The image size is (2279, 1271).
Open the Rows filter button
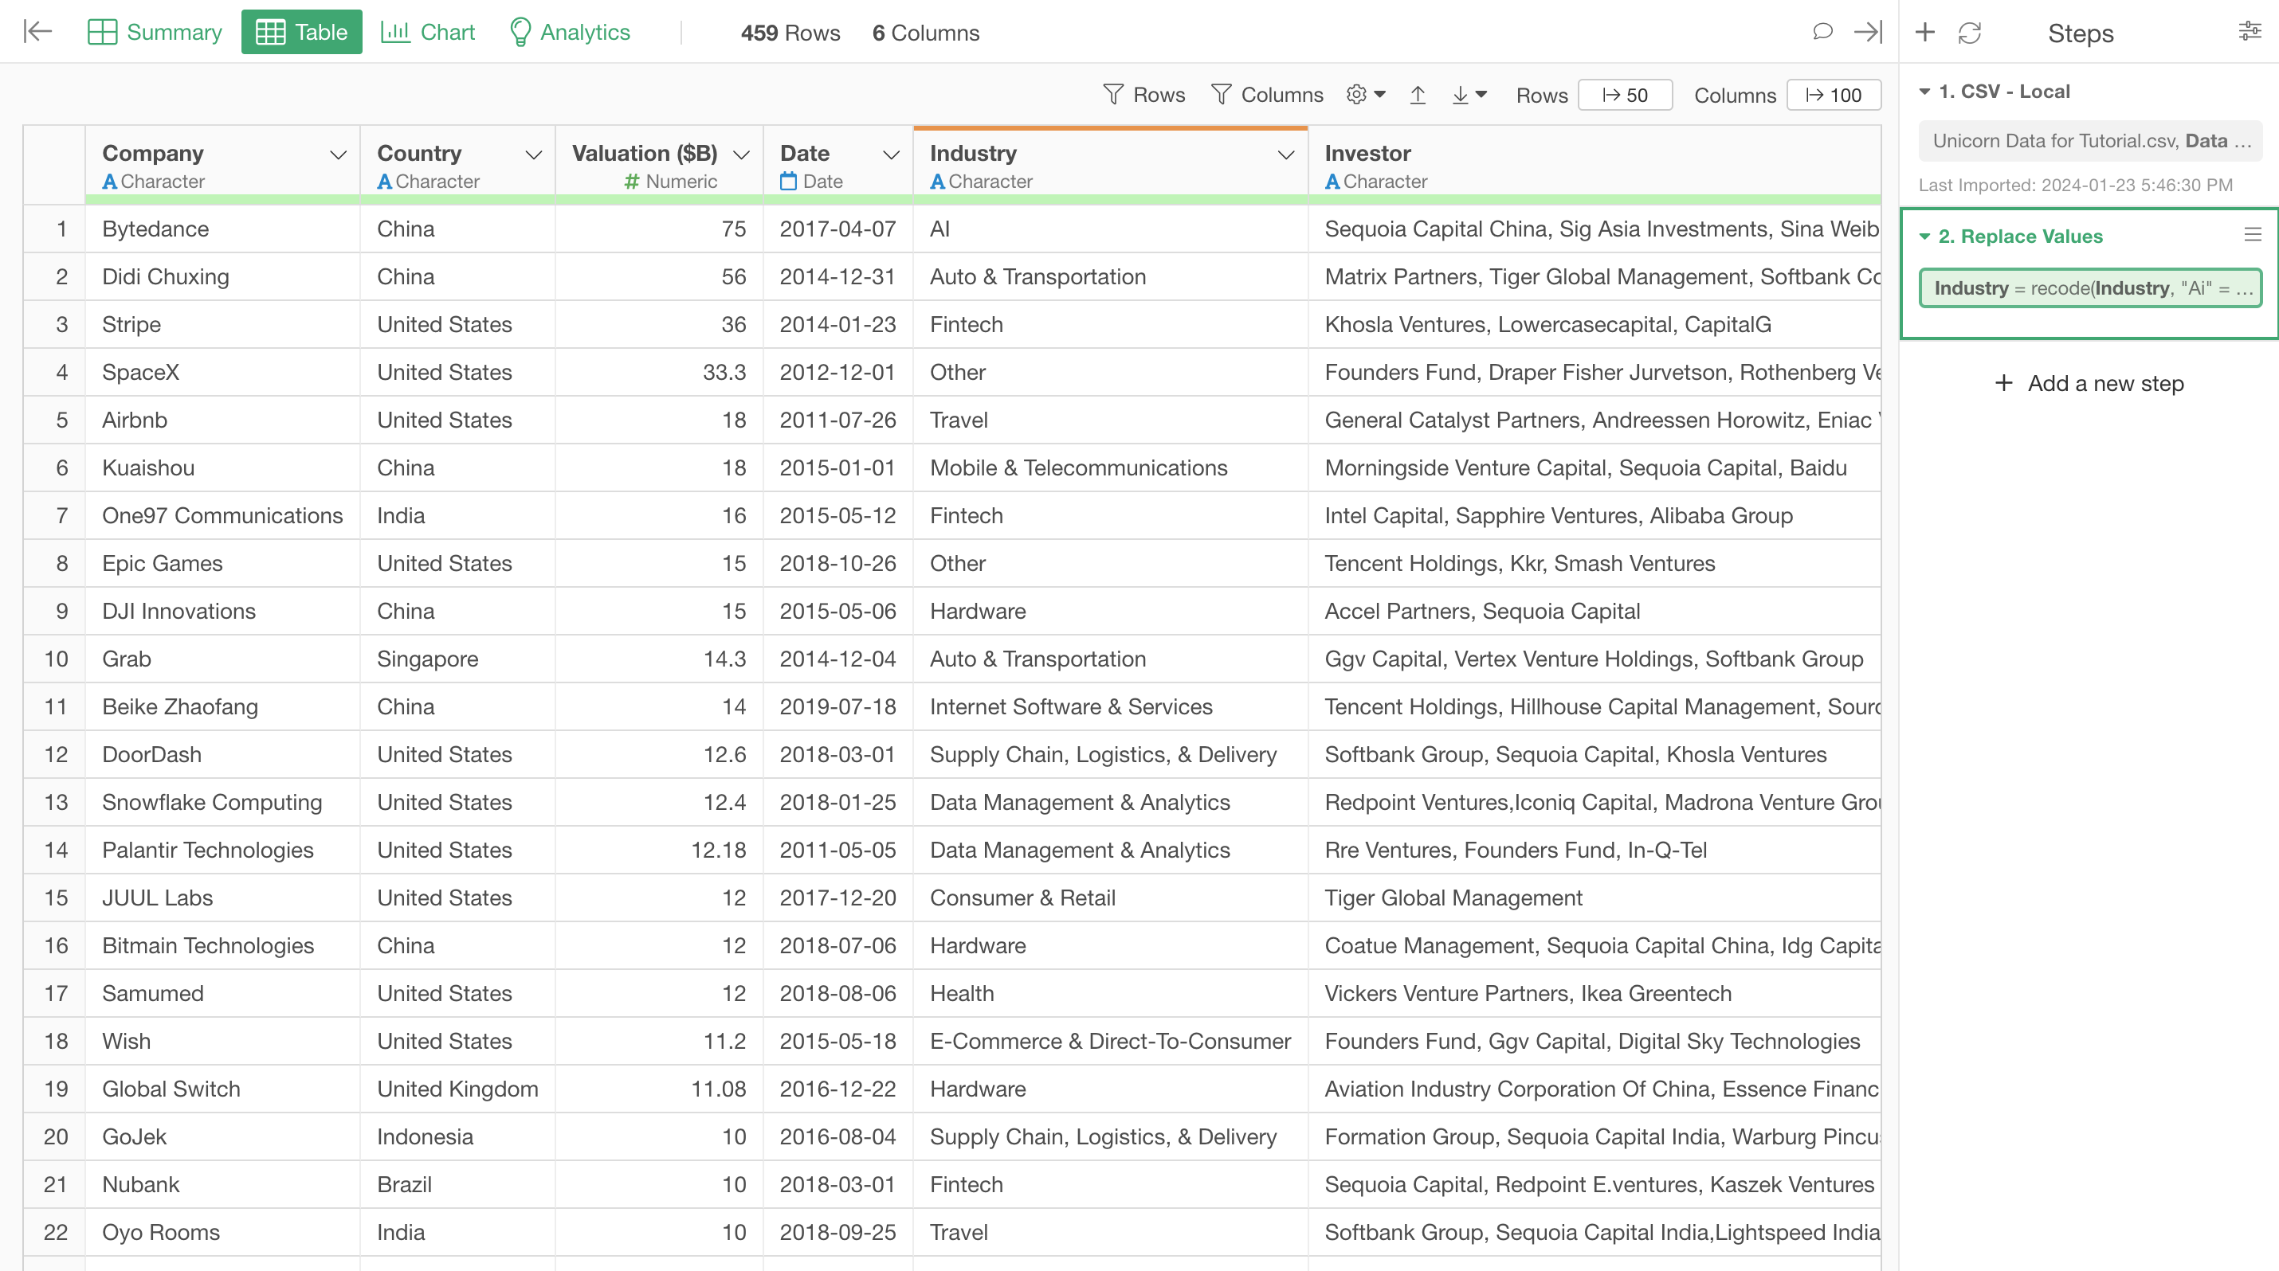[x=1144, y=95]
